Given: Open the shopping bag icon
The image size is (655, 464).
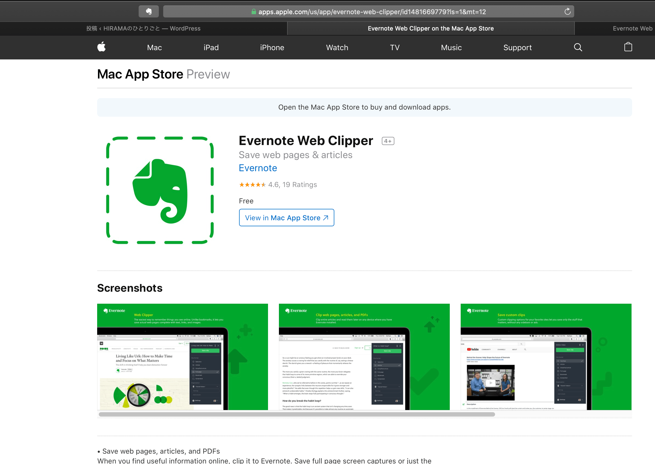Looking at the screenshot, I should 628,47.
